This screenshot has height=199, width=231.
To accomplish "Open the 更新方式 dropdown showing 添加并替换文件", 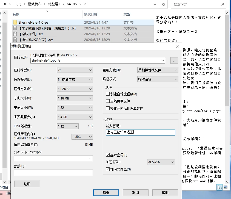I will tap(158, 70).
